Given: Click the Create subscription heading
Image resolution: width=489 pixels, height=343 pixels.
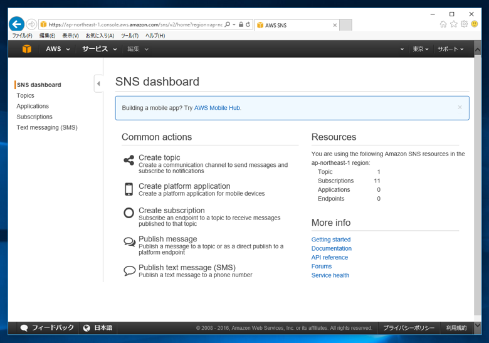Looking at the screenshot, I should (172, 210).
